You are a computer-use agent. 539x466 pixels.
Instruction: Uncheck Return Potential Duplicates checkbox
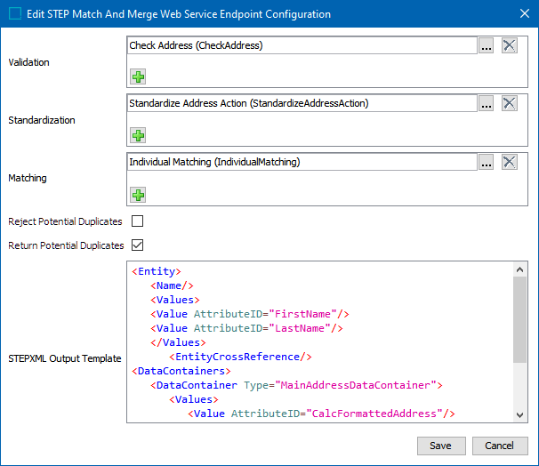pyautogui.click(x=138, y=245)
